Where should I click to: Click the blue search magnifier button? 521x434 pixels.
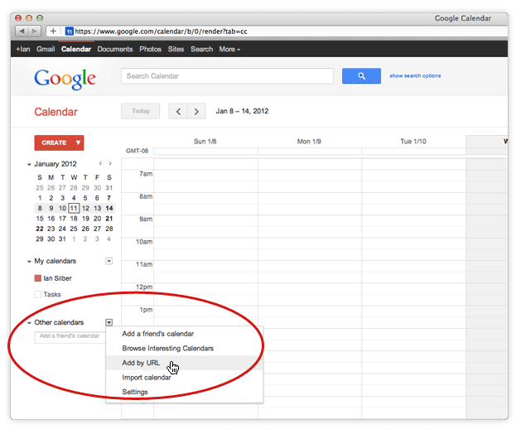[x=361, y=76]
